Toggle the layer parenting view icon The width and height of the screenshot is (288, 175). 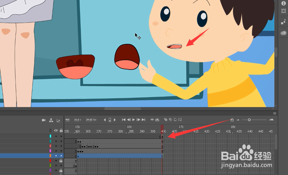(51, 120)
